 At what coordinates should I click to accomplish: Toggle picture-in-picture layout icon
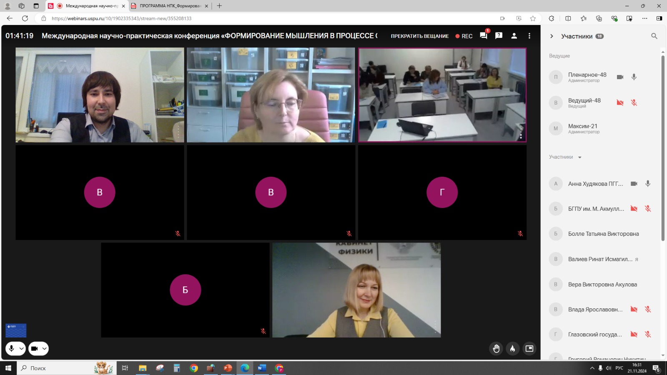(529, 349)
